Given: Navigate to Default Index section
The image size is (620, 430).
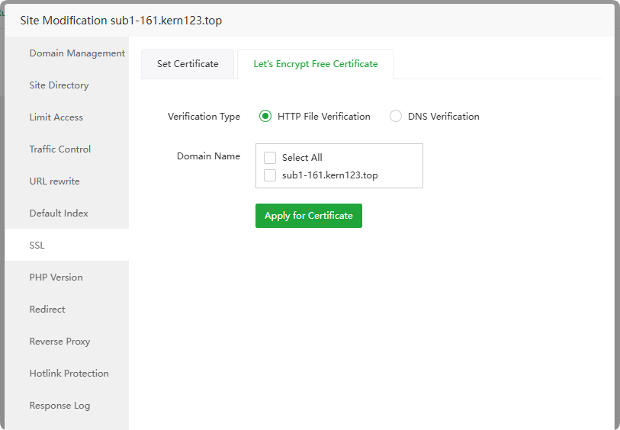Looking at the screenshot, I should click(x=59, y=213).
